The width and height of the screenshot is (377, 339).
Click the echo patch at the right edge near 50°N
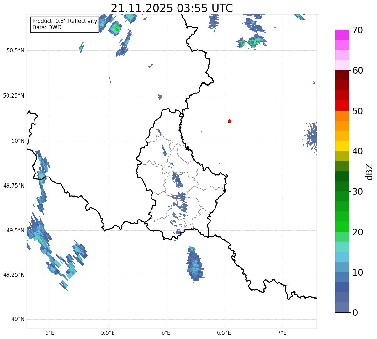click(x=311, y=137)
